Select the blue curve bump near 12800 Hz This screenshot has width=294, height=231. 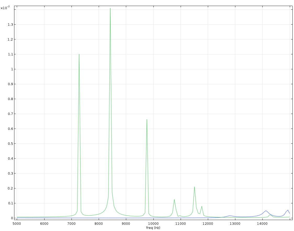click(x=230, y=216)
